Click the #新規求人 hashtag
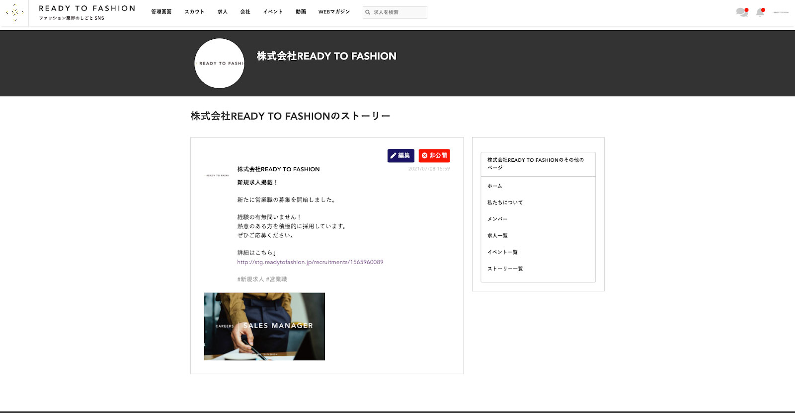The image size is (795, 413). coord(250,279)
